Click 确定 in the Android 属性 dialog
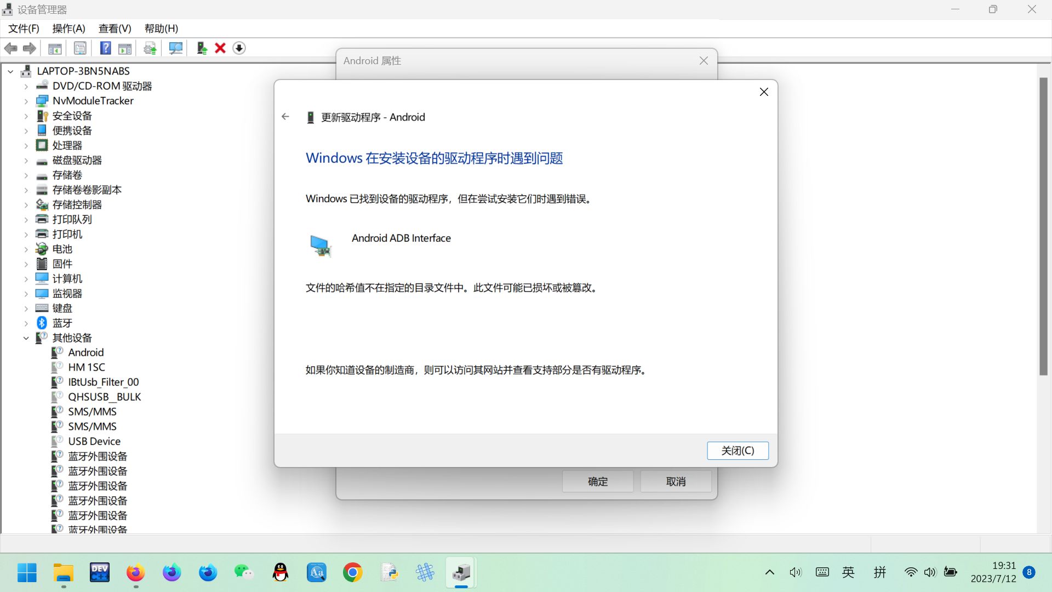 point(598,481)
